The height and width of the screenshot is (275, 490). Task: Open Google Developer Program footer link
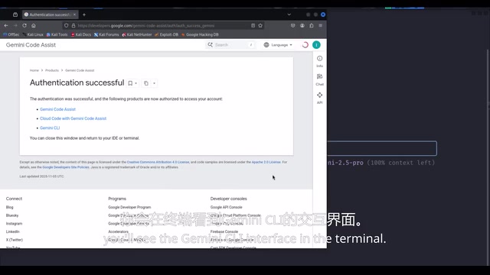coord(129,207)
